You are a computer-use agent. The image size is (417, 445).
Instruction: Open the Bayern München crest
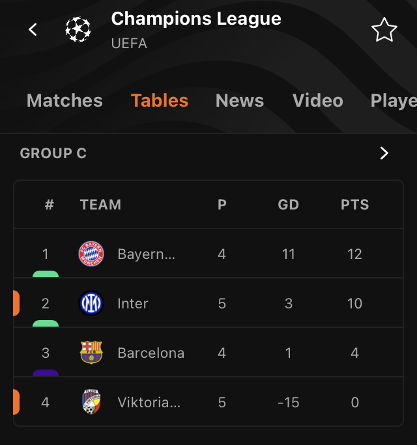[91, 254]
